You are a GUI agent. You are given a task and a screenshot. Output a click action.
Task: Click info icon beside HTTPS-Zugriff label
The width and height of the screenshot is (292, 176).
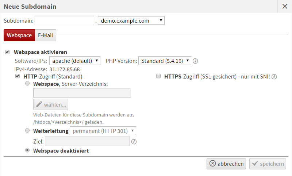[274, 77]
